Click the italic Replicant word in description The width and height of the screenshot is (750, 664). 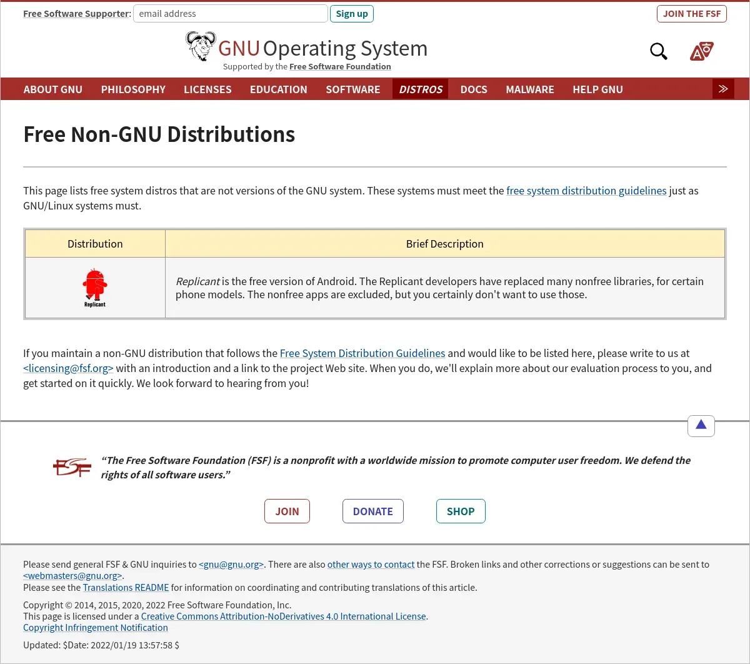coord(197,281)
